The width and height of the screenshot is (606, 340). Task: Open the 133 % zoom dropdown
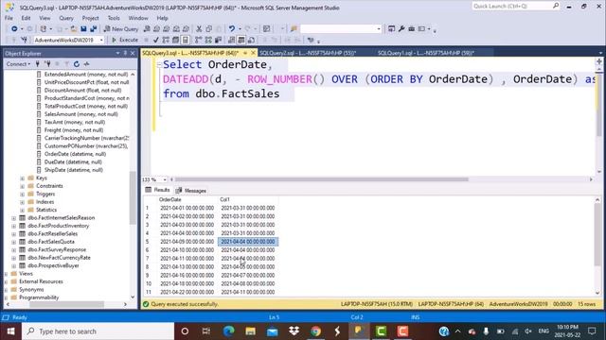165,179
